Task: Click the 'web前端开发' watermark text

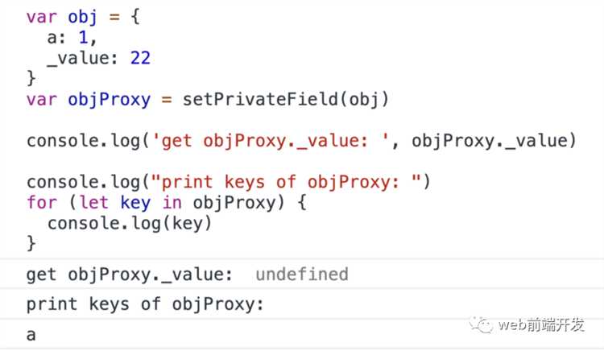Action: pos(541,324)
